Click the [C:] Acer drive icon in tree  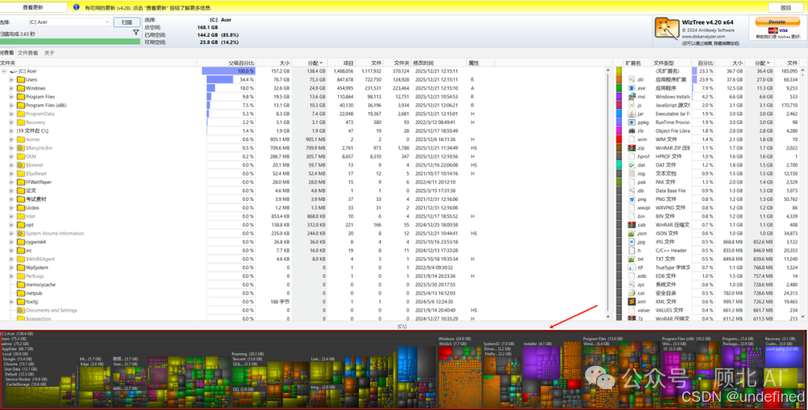[x=13, y=71]
